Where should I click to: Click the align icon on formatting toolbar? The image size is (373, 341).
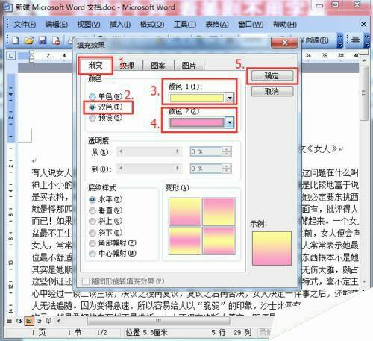(x=355, y=40)
